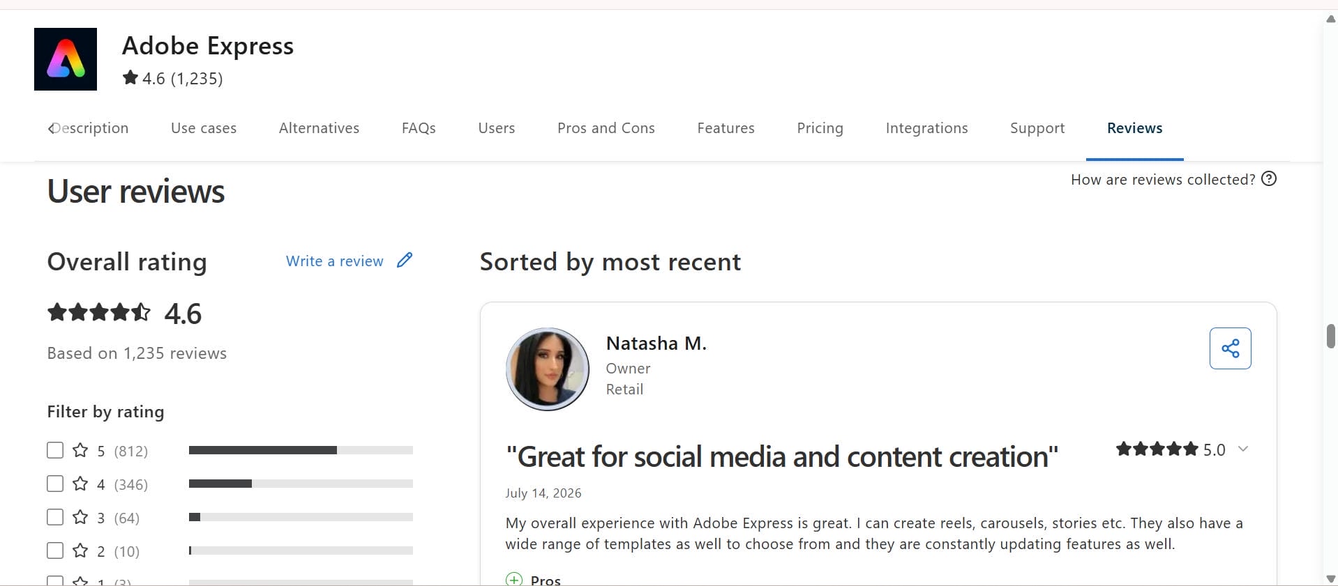Image resolution: width=1338 pixels, height=586 pixels.
Task: Click the (64) count in the 3 star row
Action: (127, 518)
